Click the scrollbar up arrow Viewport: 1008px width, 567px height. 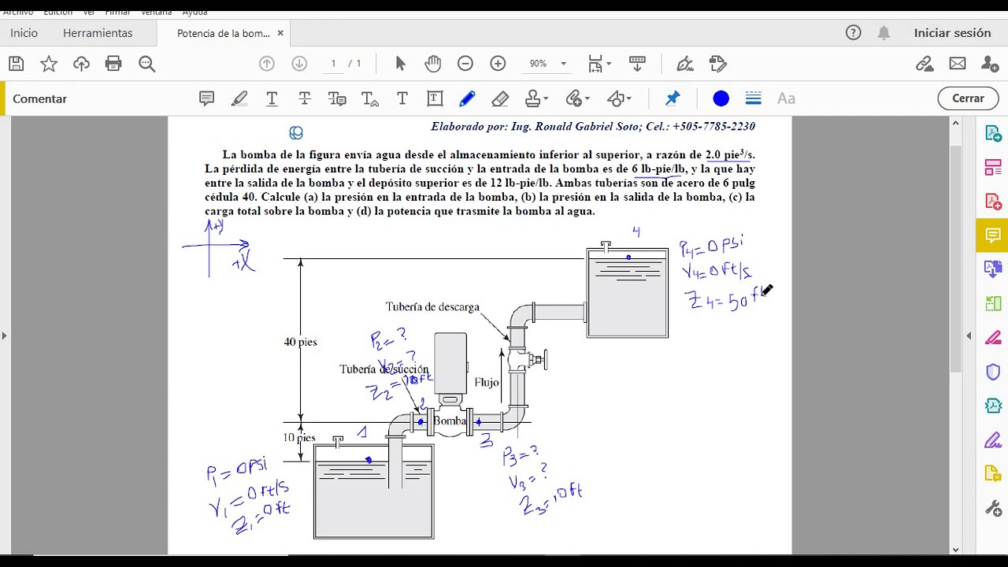pyautogui.click(x=955, y=124)
